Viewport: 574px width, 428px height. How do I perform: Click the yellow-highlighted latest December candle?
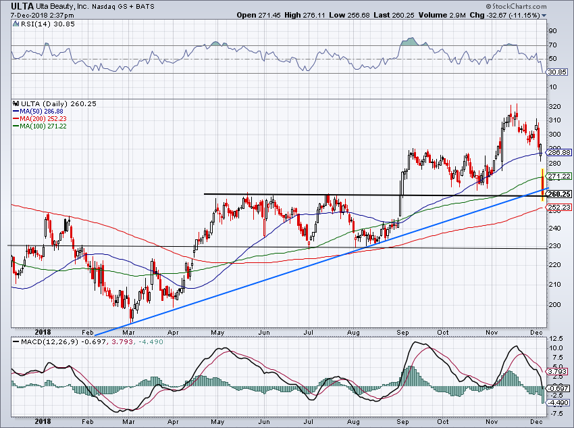(542, 185)
